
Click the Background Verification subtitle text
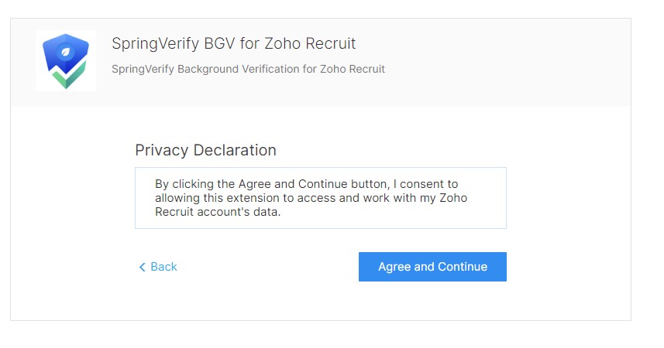pyautogui.click(x=248, y=69)
